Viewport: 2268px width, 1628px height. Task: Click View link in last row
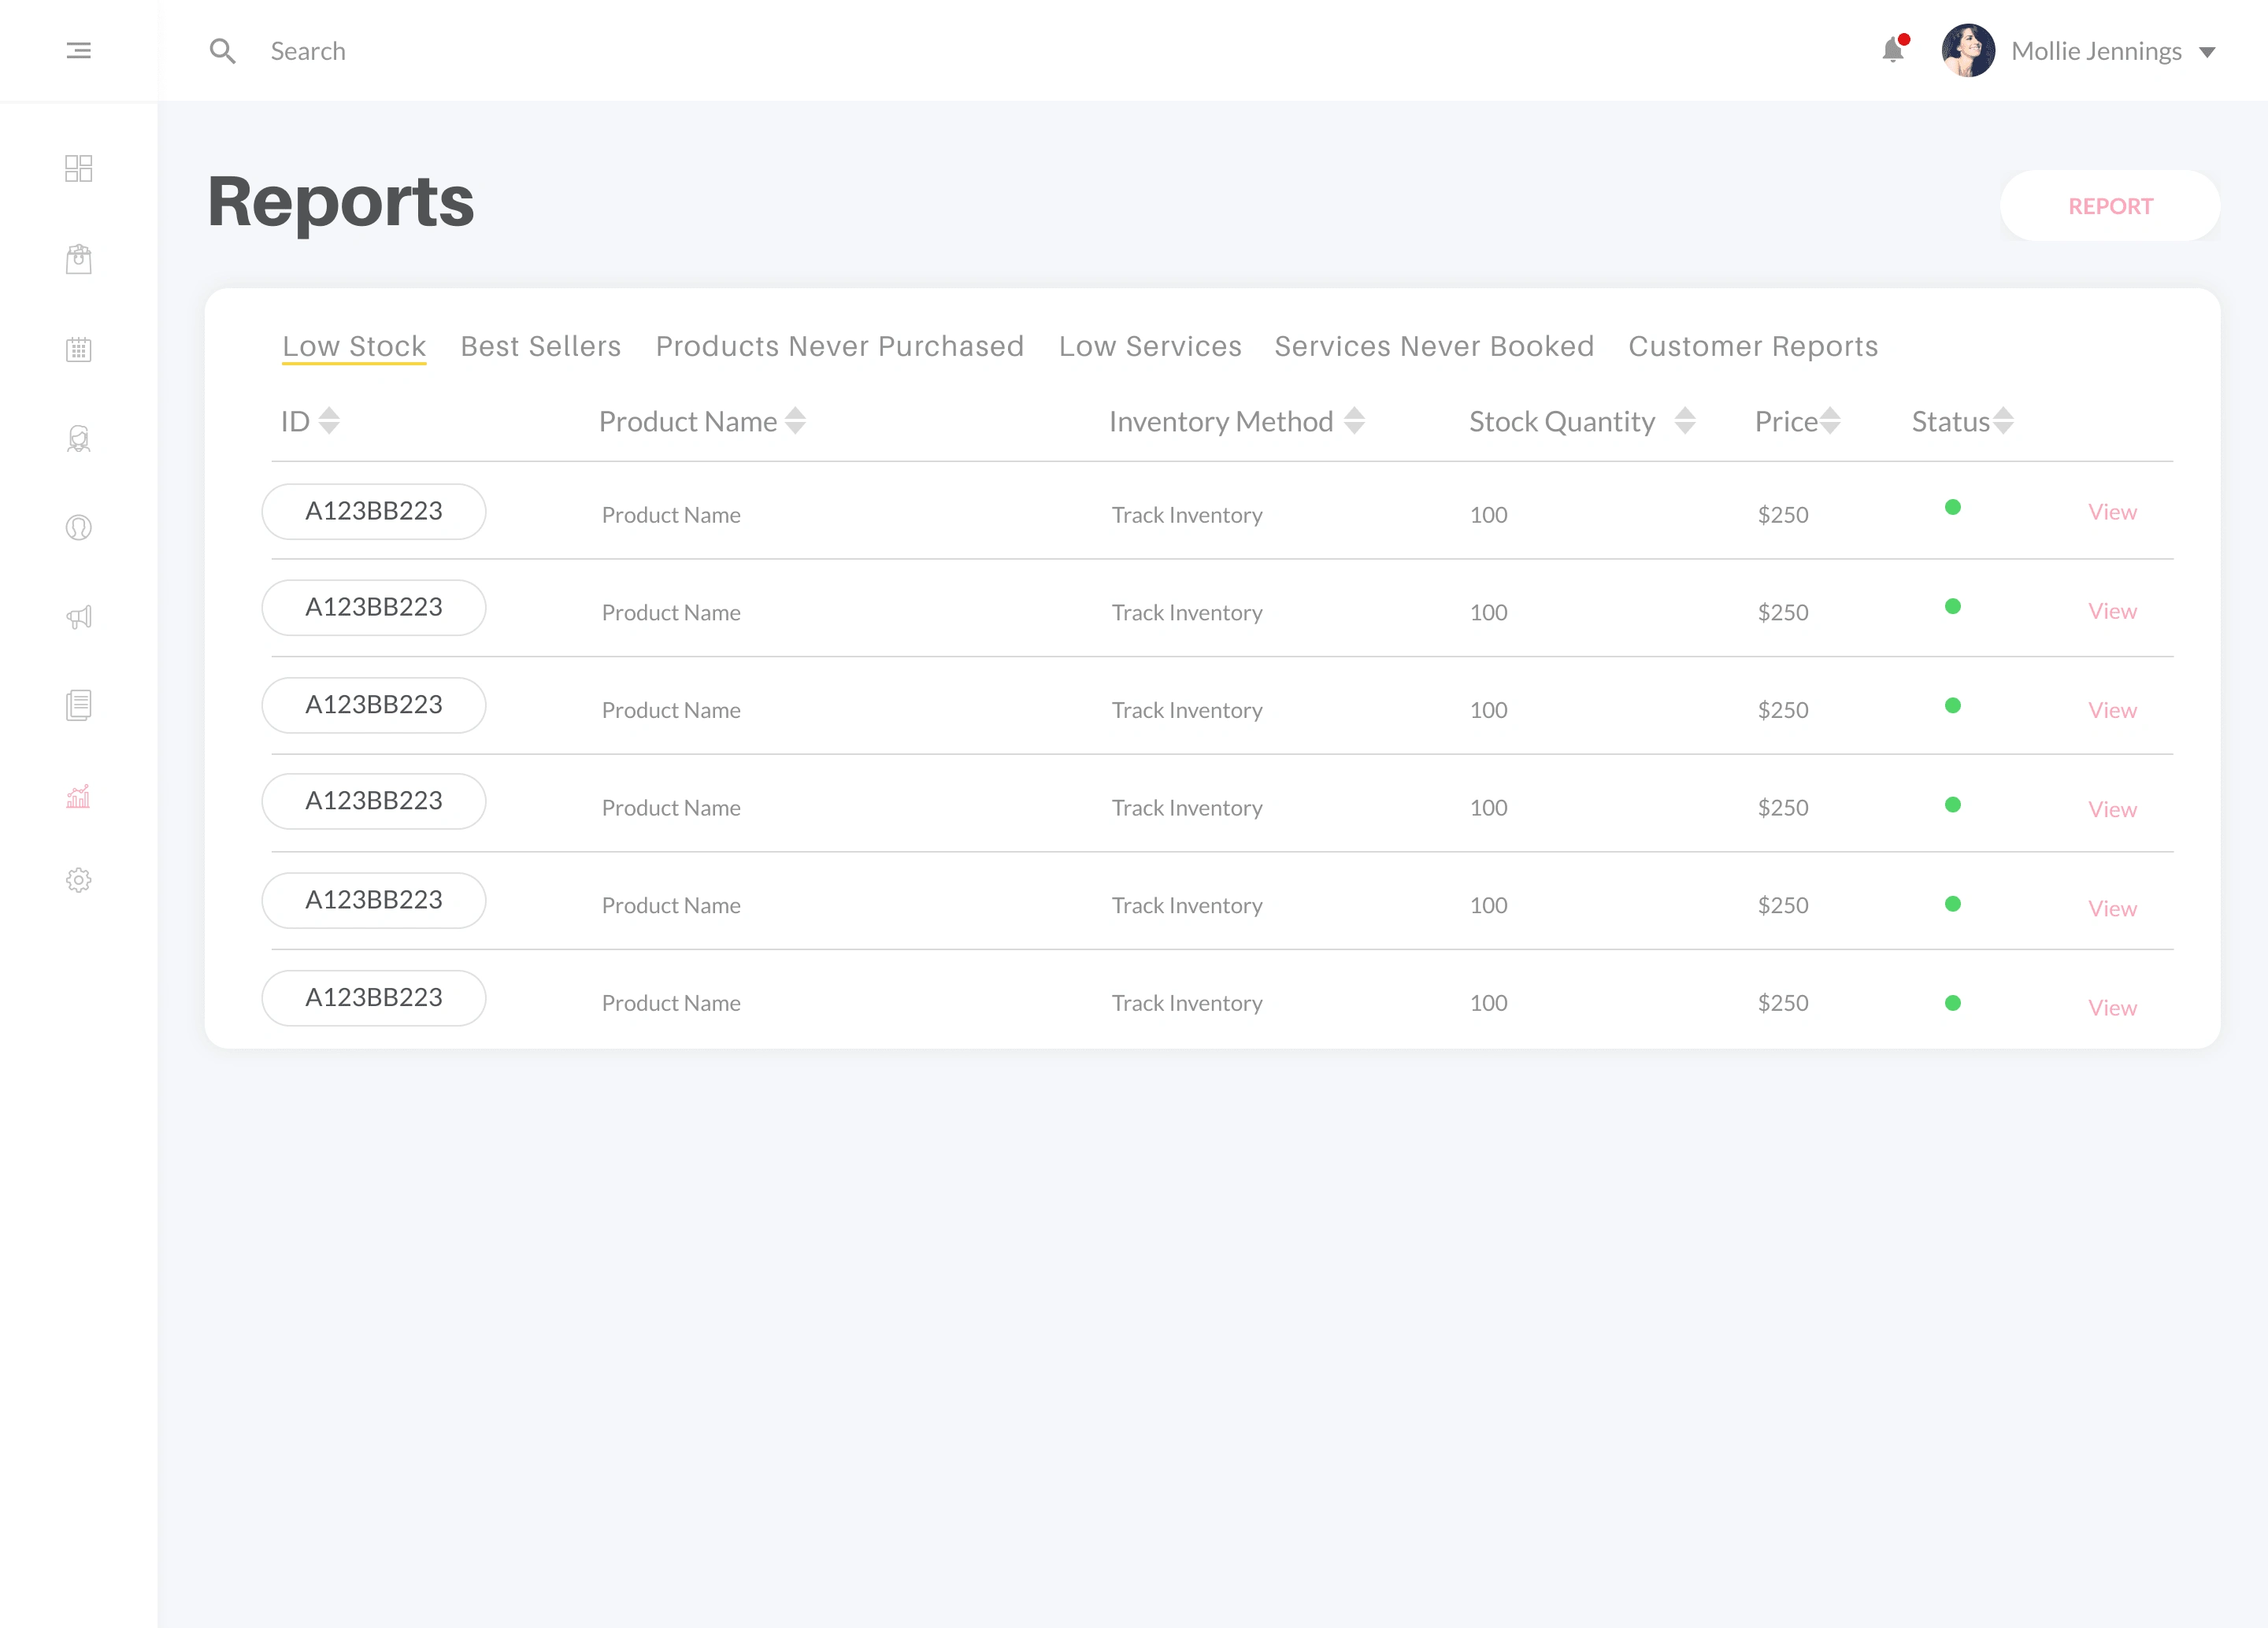point(2112,1008)
